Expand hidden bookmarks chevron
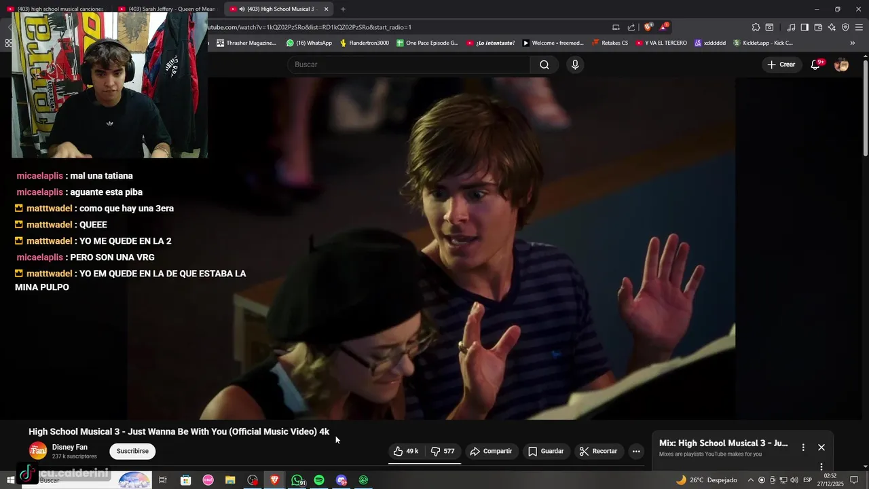Screen dimensions: 869x489 point(853,43)
